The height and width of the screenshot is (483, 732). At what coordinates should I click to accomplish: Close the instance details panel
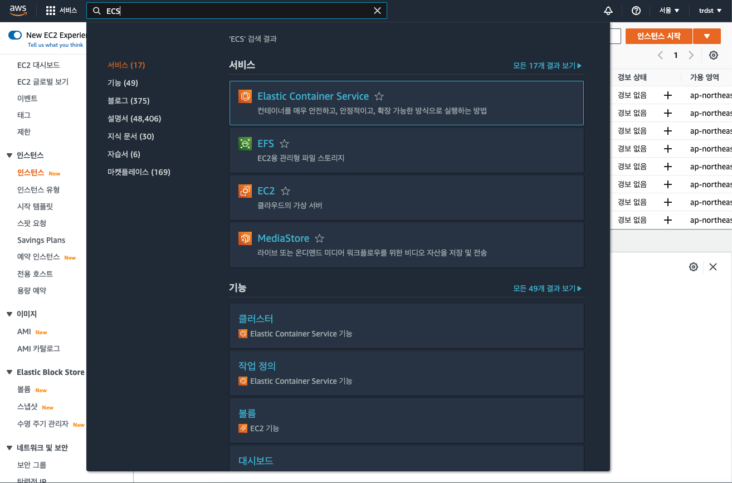(713, 267)
